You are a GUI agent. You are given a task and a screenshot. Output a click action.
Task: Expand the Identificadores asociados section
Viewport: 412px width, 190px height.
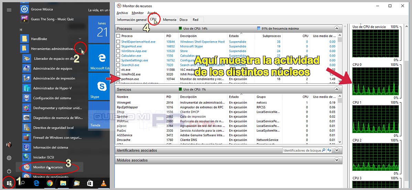(x=337, y=150)
